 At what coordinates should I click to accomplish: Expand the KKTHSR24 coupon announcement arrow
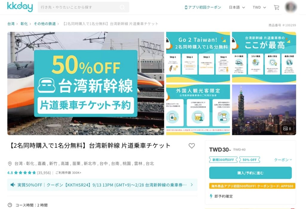pos(192,185)
